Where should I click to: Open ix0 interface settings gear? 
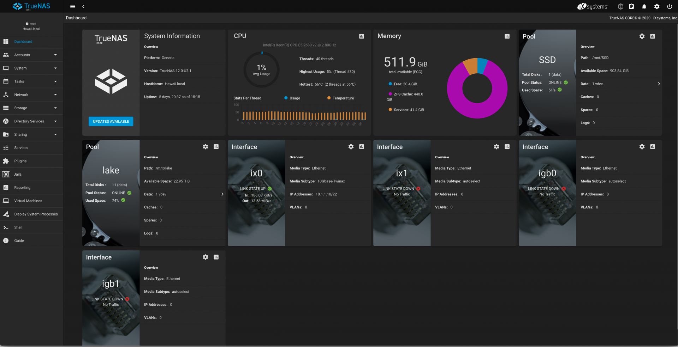tap(351, 147)
